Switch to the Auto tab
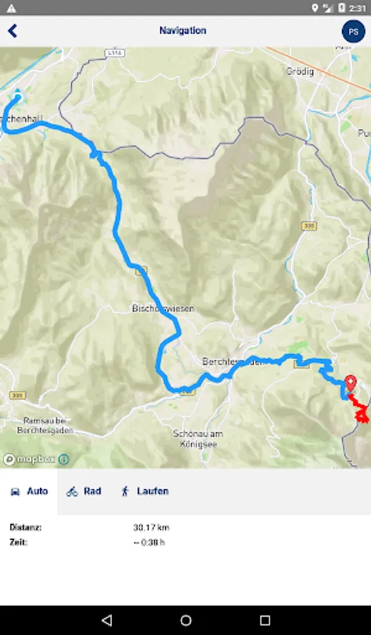This screenshot has width=371, height=635. coord(29,492)
